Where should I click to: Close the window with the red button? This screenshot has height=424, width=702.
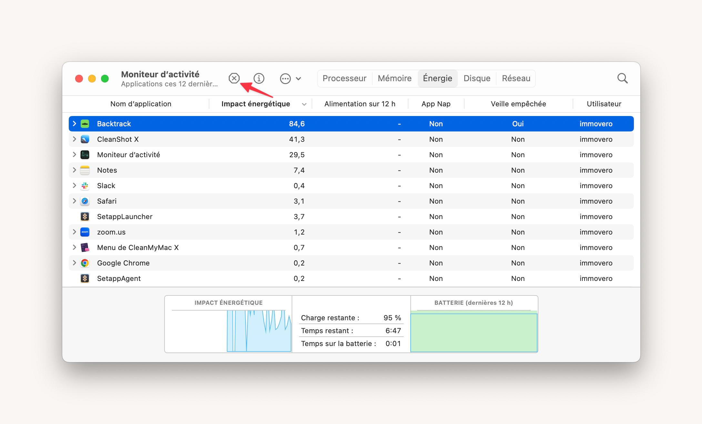79,79
